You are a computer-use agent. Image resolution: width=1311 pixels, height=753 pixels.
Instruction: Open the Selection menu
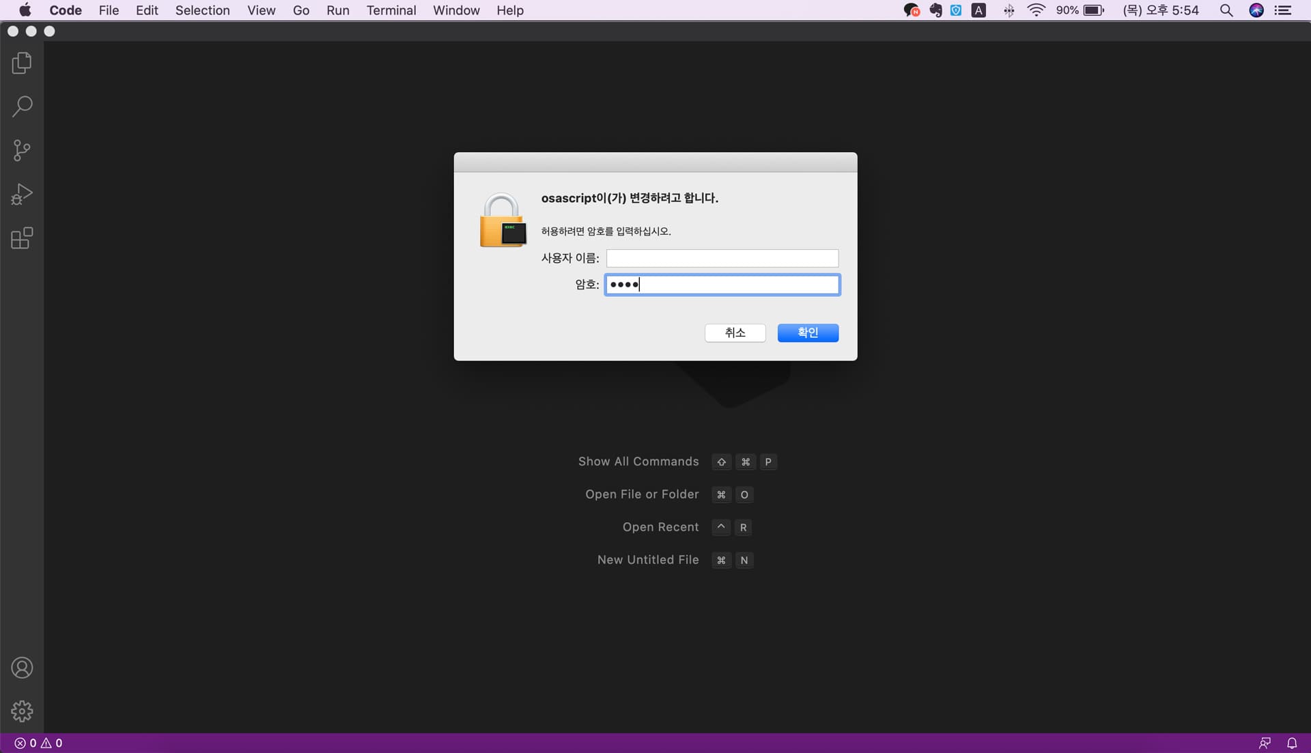tap(202, 10)
